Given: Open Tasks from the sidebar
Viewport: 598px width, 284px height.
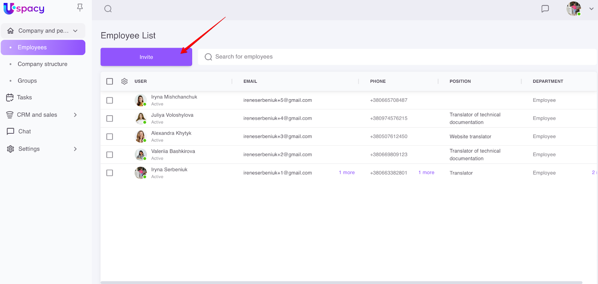Looking at the screenshot, I should (x=24, y=97).
